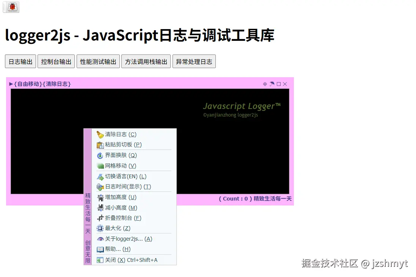Viewport: 416px width, 277px height.
Task: Click the clipboard icon for 粘贴剪切板 (P)
Action: pos(100,145)
